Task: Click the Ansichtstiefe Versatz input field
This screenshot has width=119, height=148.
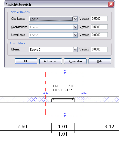Action: click(x=99, y=49)
